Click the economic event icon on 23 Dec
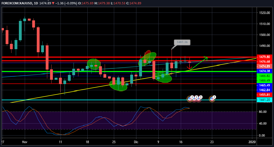This screenshot has height=147, width=274. click(x=212, y=99)
